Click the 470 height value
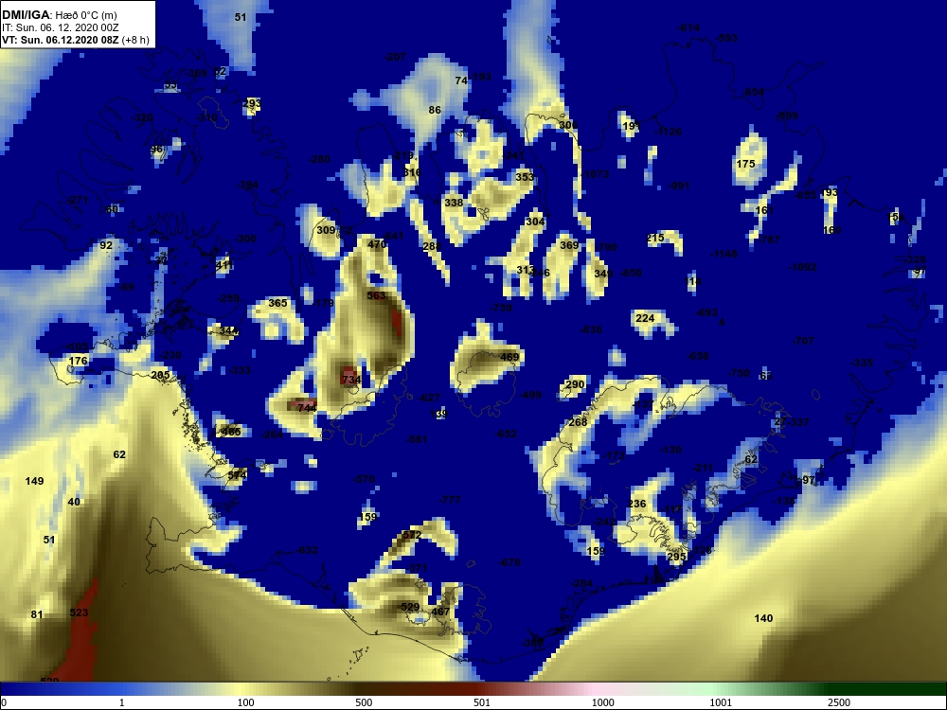 pos(376,244)
